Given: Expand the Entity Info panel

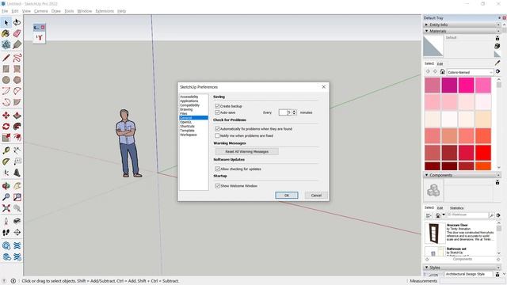Looking at the screenshot, I should click(x=426, y=25).
